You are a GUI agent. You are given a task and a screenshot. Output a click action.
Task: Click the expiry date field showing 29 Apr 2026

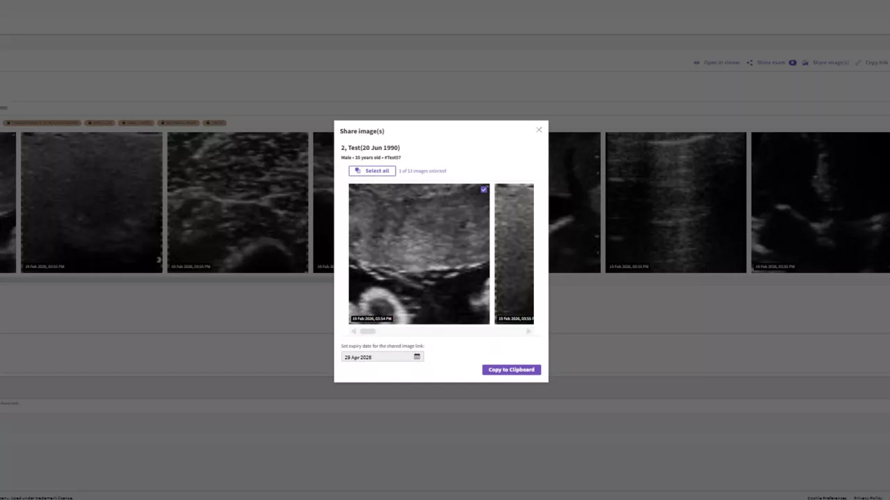[x=382, y=357]
